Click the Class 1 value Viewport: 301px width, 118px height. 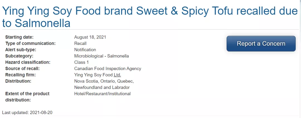(x=81, y=62)
